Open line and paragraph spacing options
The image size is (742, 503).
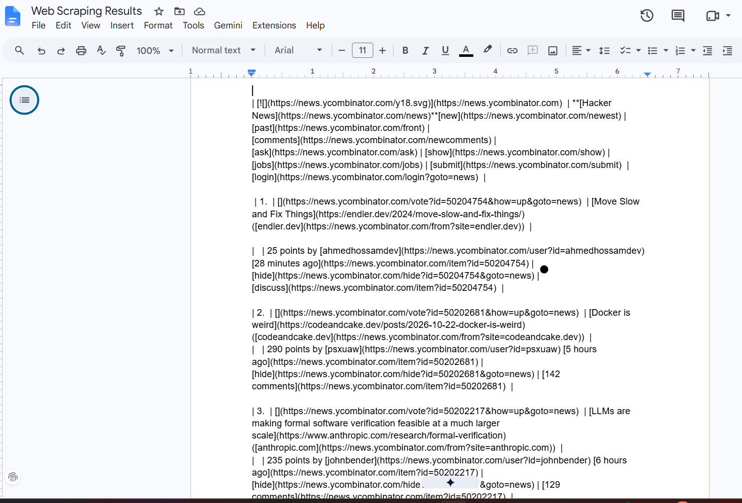(604, 50)
